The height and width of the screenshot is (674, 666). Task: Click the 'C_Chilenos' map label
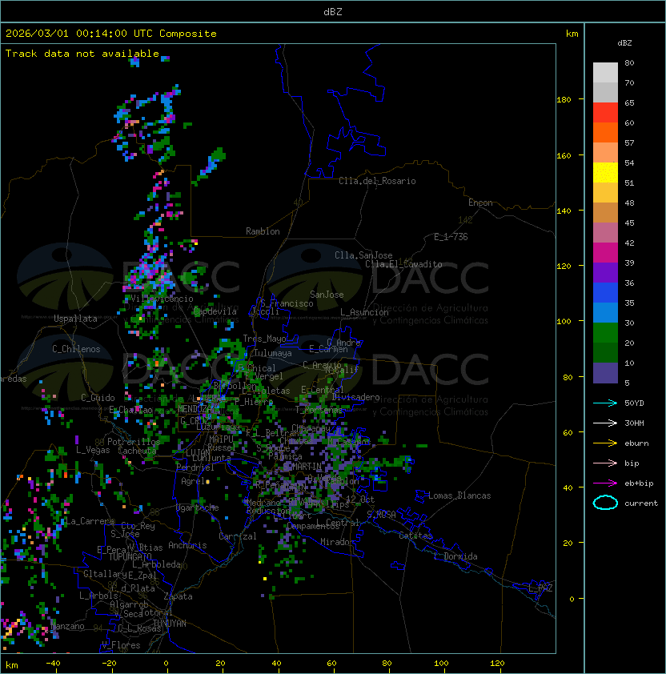[76, 349]
